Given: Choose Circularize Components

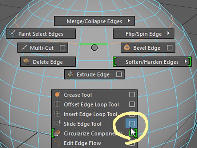Looking at the screenshot, I should [94, 133].
